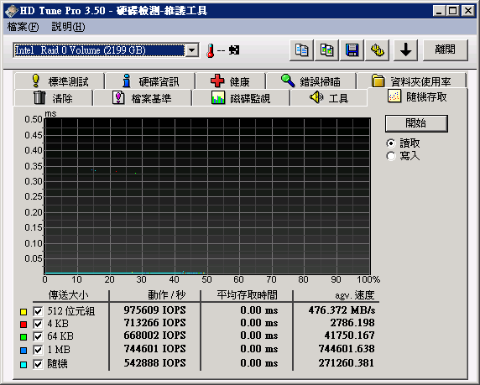Viewport: 480px width, 385px height.
Task: Click the small drive icon beside temperature
Action: click(x=234, y=50)
